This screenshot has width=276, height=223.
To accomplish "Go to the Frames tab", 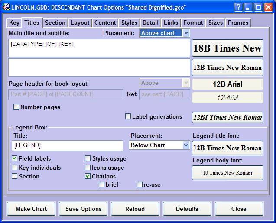I will click(x=238, y=23).
